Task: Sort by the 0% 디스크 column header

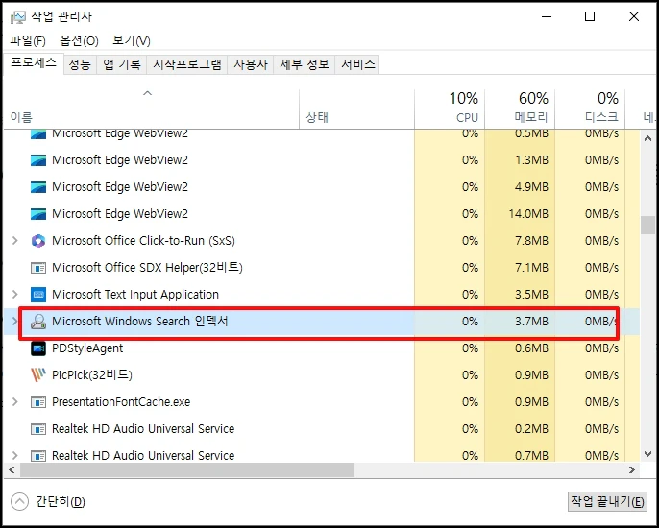Action: pyautogui.click(x=590, y=109)
